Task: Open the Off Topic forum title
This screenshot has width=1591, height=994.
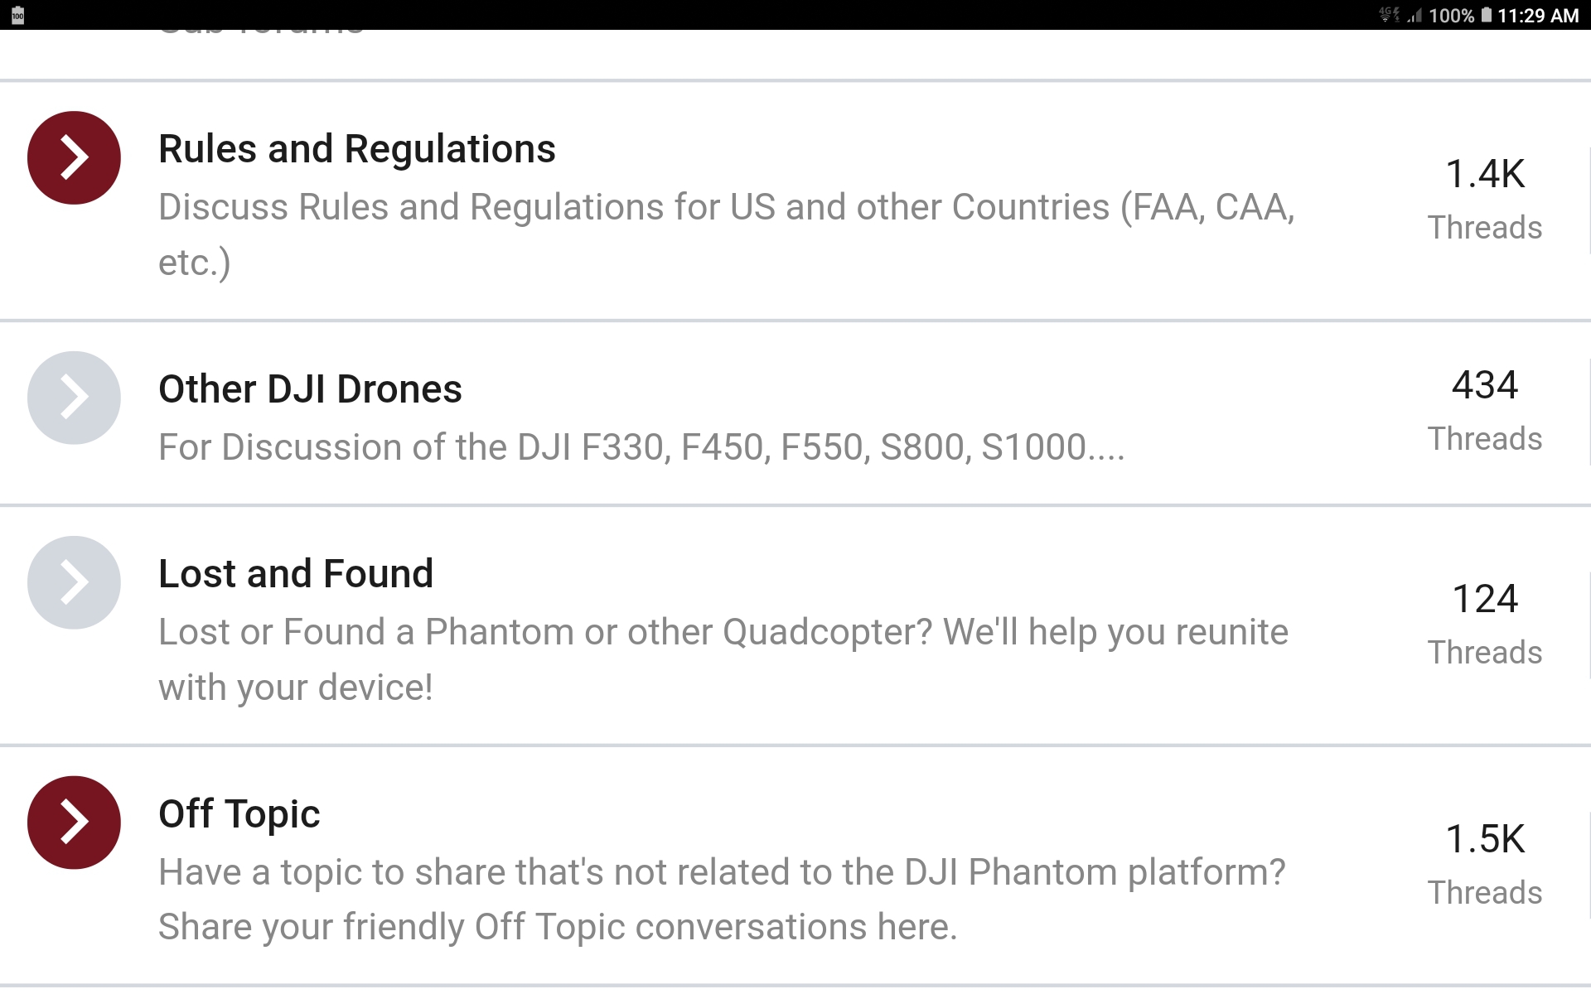Action: (x=239, y=814)
